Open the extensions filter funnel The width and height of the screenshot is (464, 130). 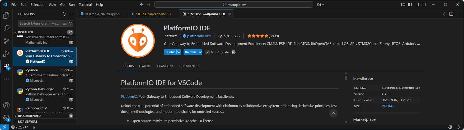coord(71,23)
